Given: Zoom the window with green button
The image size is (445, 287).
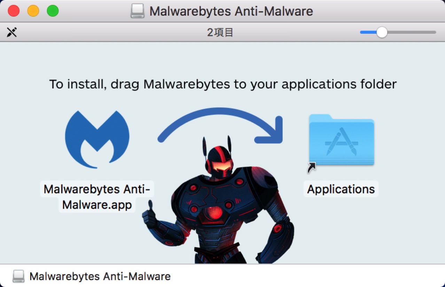Looking at the screenshot, I should point(53,11).
